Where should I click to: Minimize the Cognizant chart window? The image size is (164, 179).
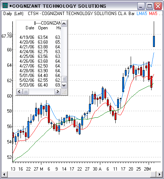point(141,6)
